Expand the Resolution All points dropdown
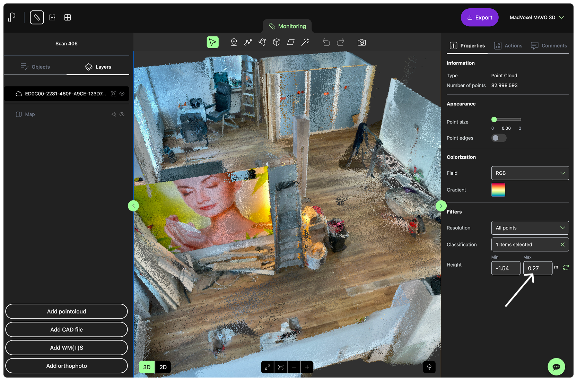 click(530, 228)
